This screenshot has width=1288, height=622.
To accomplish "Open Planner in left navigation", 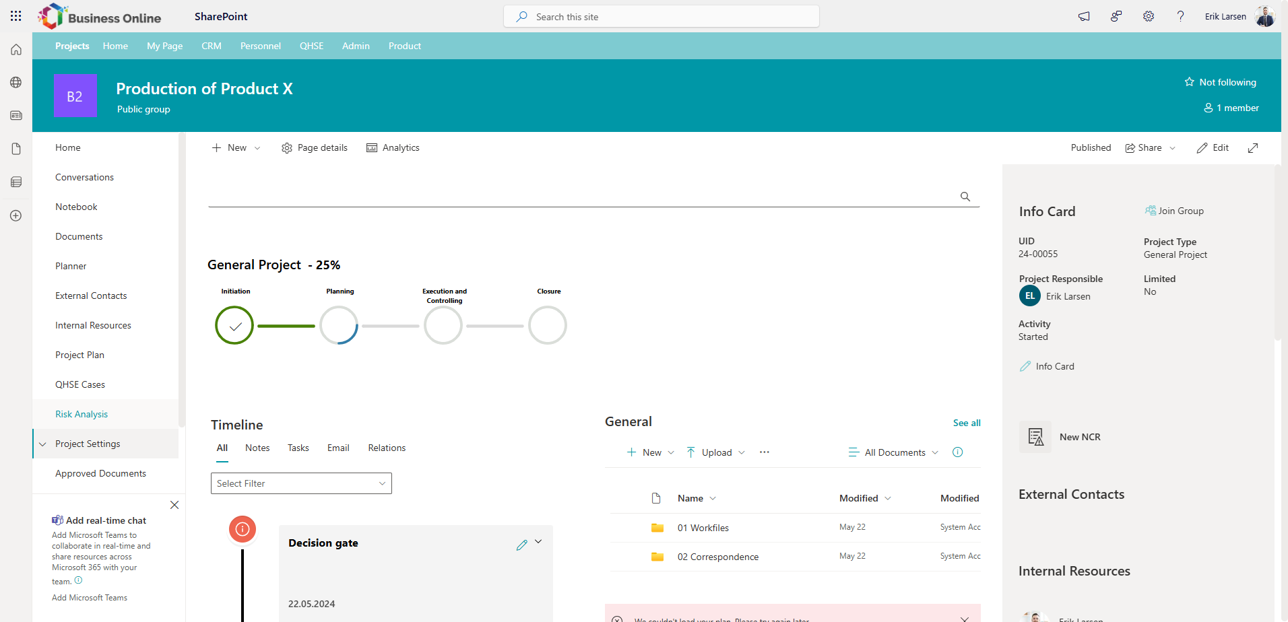I will [71, 266].
